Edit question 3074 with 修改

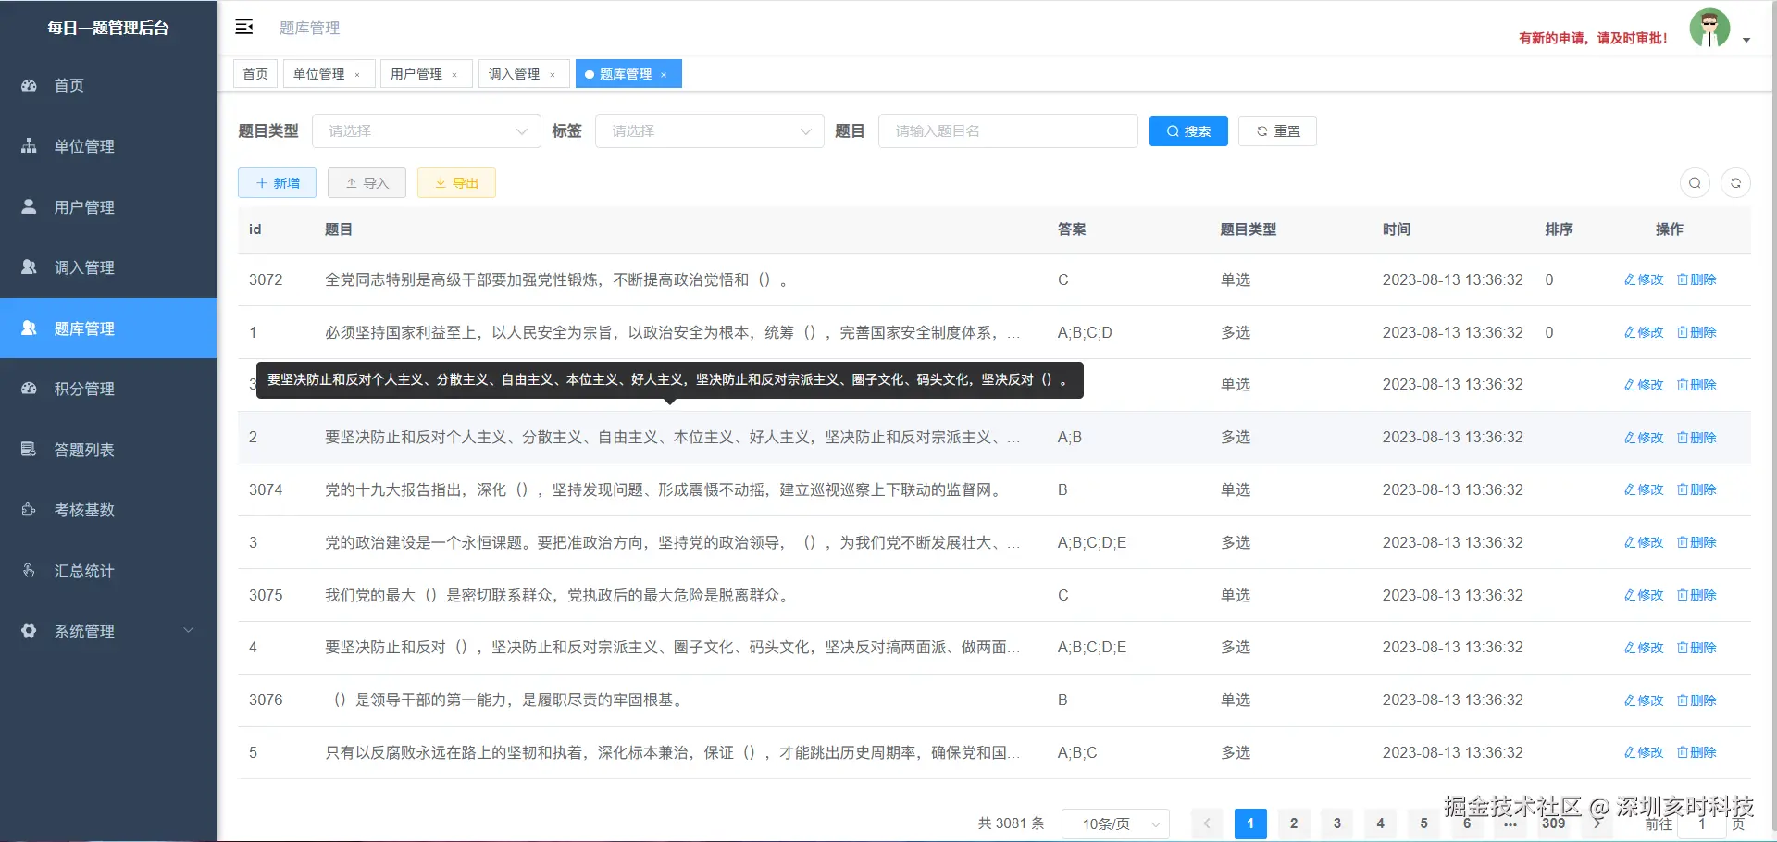point(1644,489)
